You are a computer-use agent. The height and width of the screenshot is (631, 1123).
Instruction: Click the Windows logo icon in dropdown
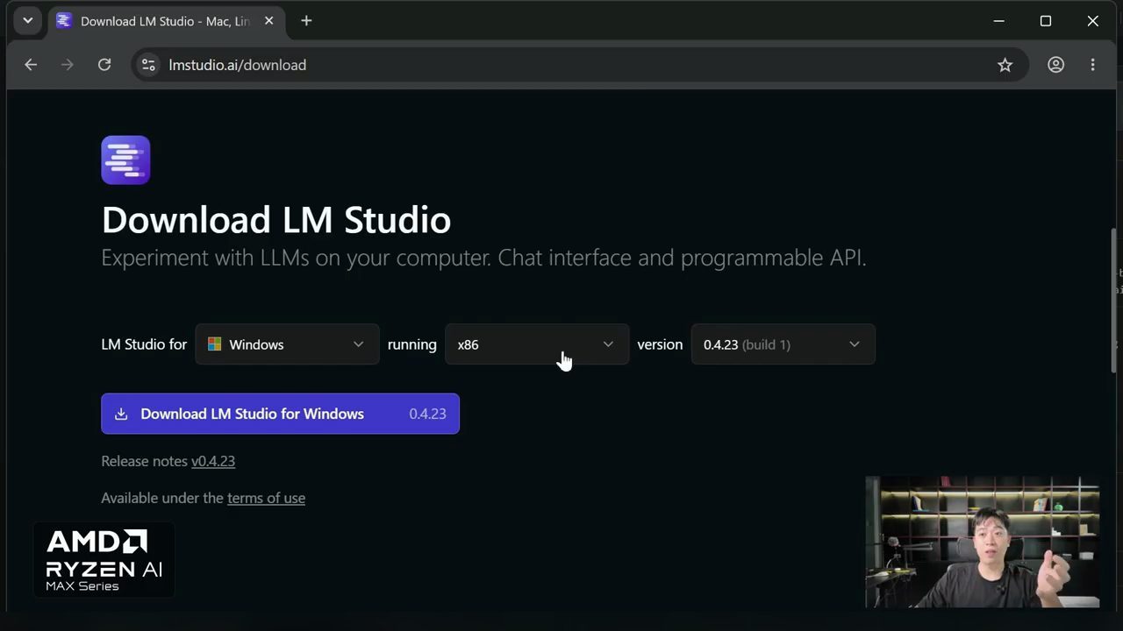click(x=214, y=344)
